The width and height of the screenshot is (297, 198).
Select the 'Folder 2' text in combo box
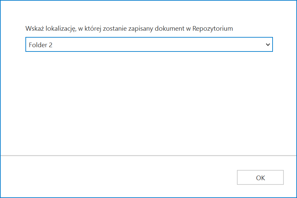click(40, 45)
